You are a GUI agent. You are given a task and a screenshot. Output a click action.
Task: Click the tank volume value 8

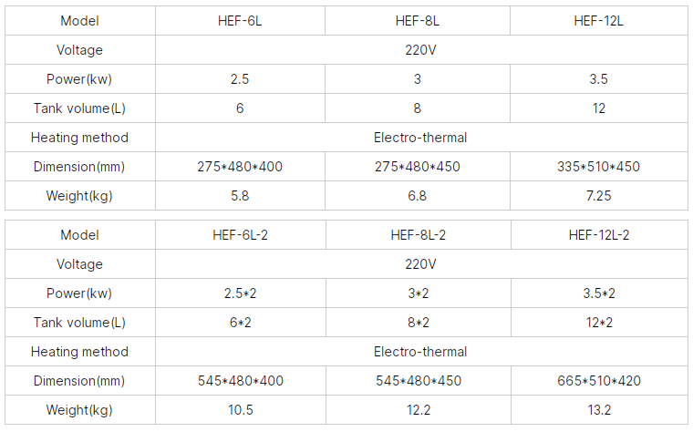418,108
